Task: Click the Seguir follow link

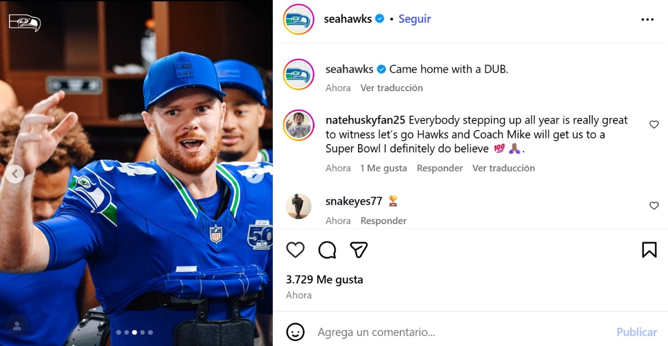Action: 415,19
